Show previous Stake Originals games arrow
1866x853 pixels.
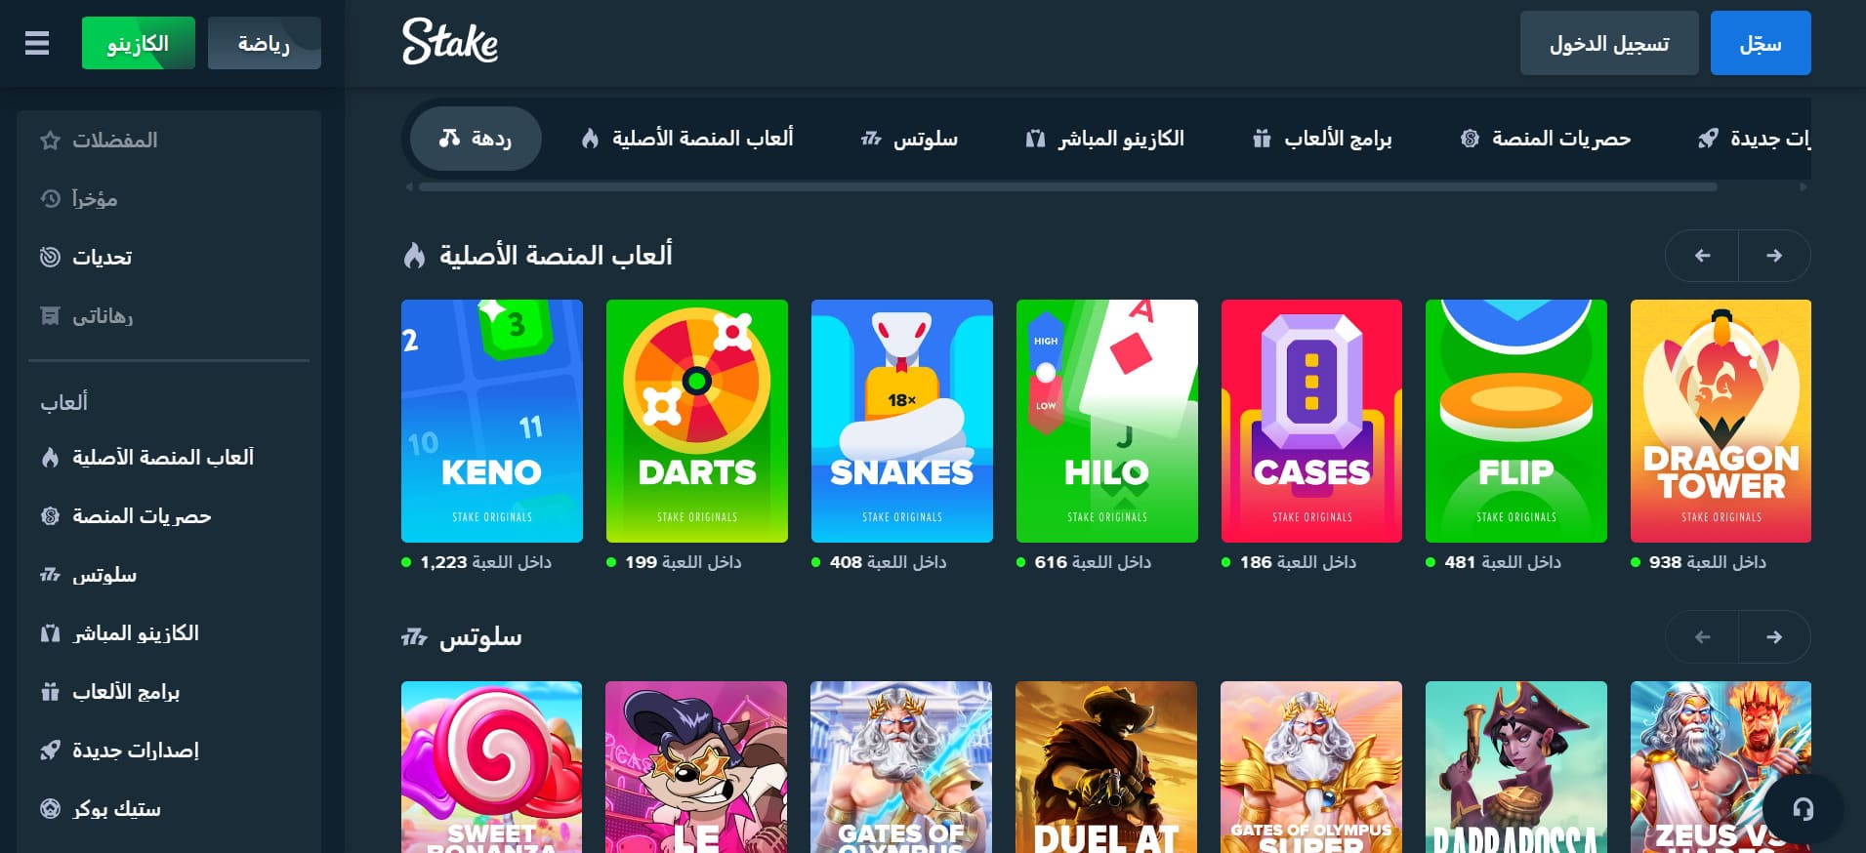pos(1702,256)
